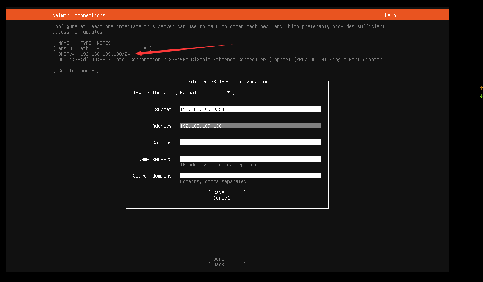
Task: Click the Network connections title
Action: click(x=79, y=15)
